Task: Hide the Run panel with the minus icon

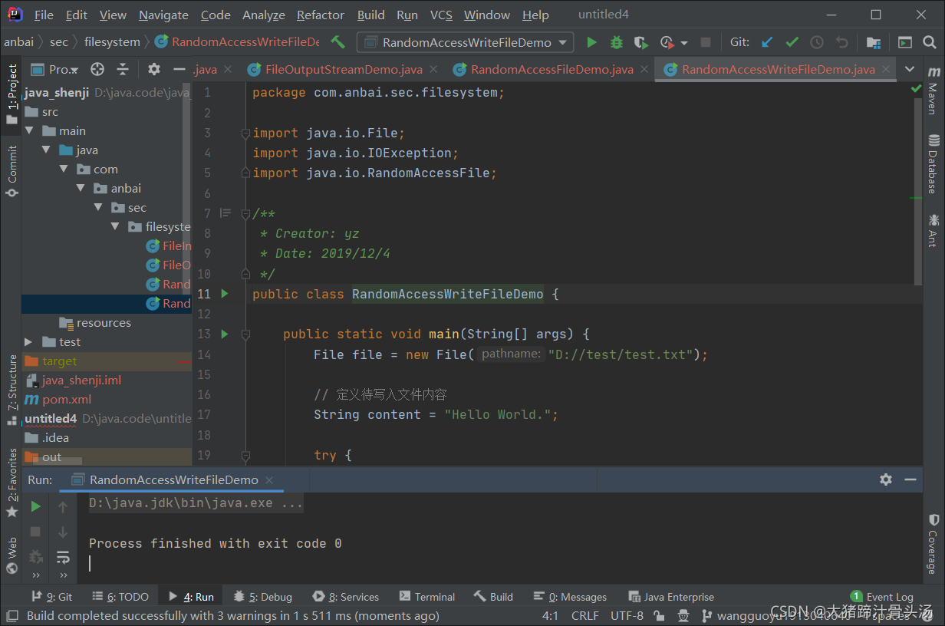Action: [910, 479]
